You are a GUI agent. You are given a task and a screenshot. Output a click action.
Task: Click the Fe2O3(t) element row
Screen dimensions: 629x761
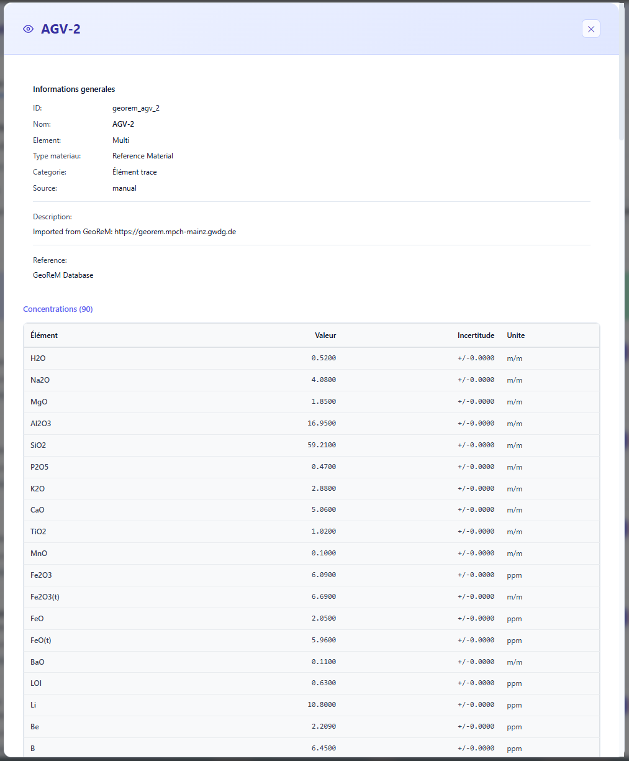(x=45, y=597)
